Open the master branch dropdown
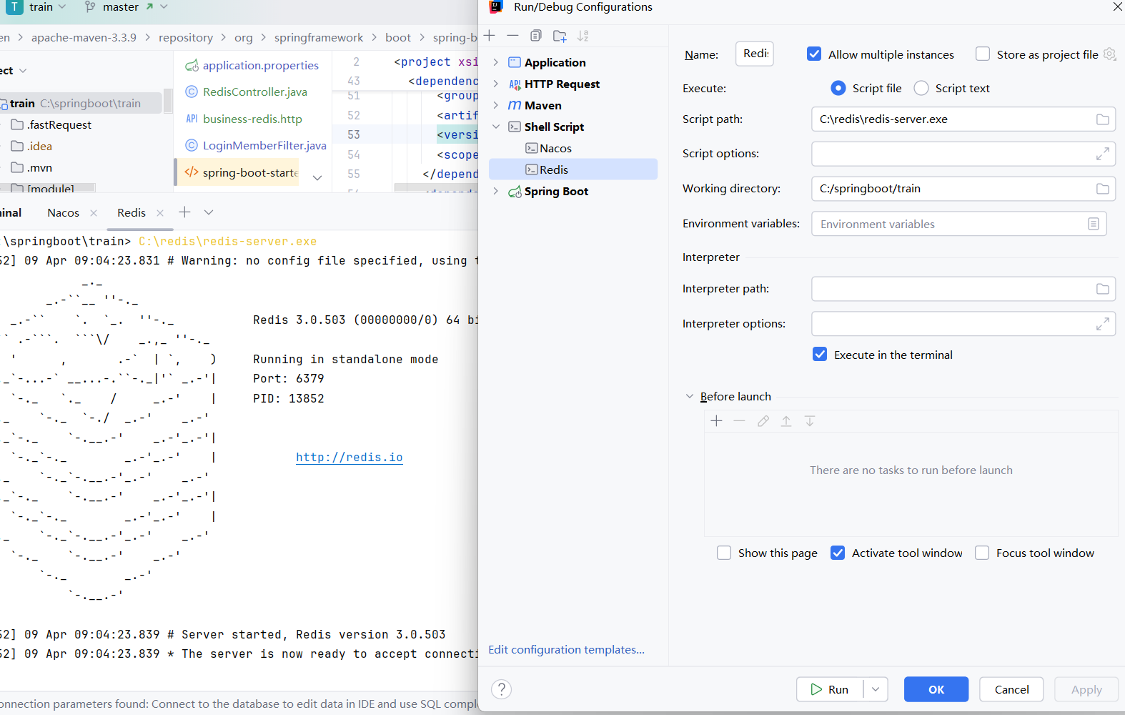Viewport: 1125px width, 715px height. pos(164,6)
